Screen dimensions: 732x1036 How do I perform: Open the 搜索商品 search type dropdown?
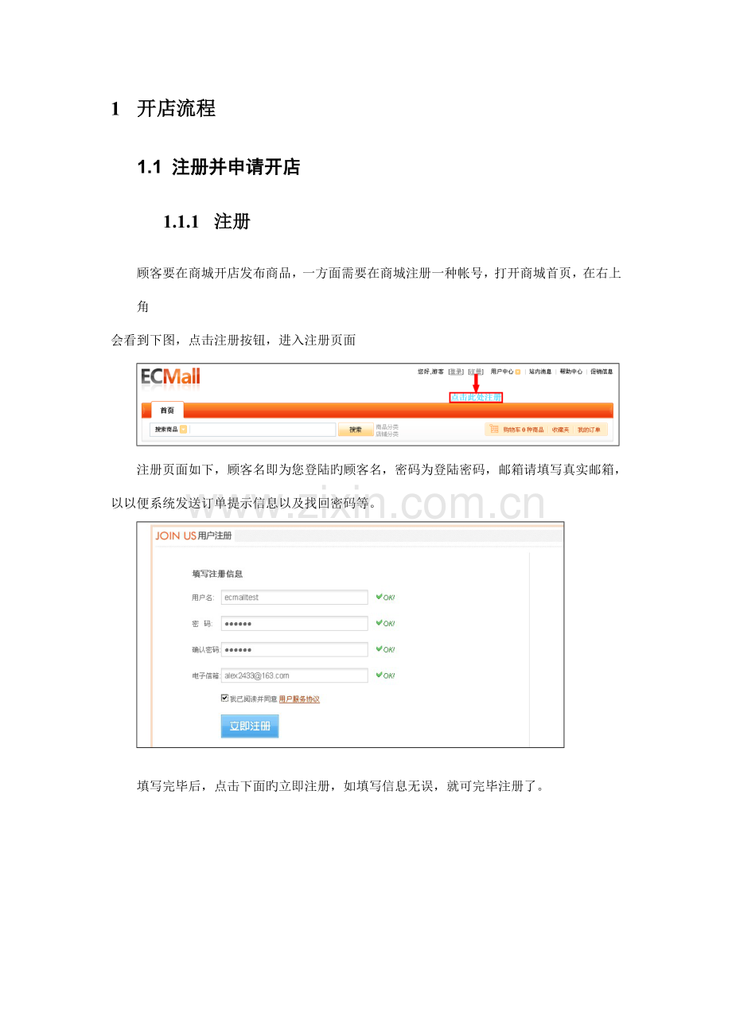point(183,430)
